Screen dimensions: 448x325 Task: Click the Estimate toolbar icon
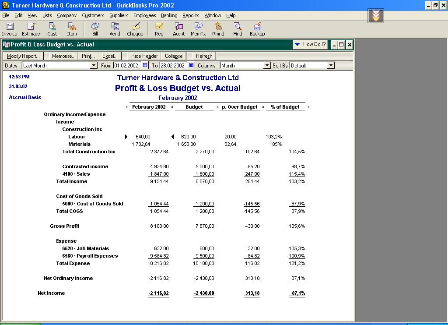31,29
